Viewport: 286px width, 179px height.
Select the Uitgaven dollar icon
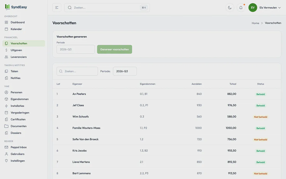click(6, 50)
